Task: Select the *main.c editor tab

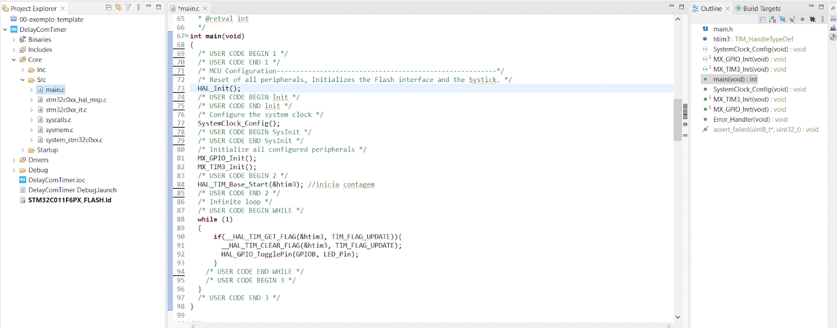Action: click(x=188, y=8)
